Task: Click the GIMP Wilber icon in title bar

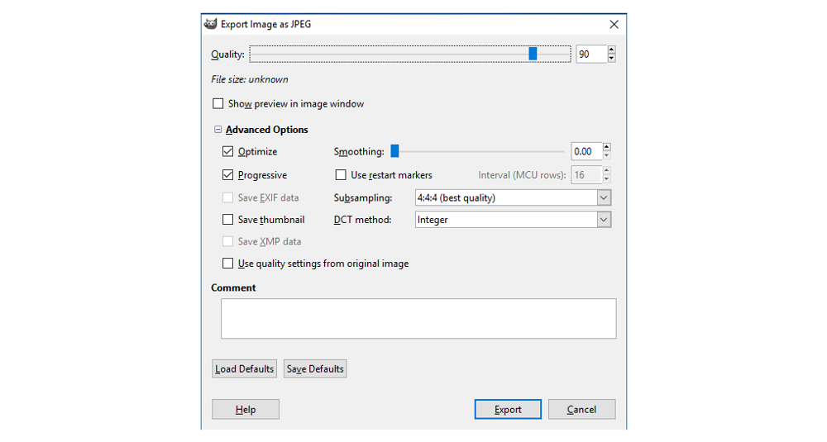Action: click(x=210, y=24)
